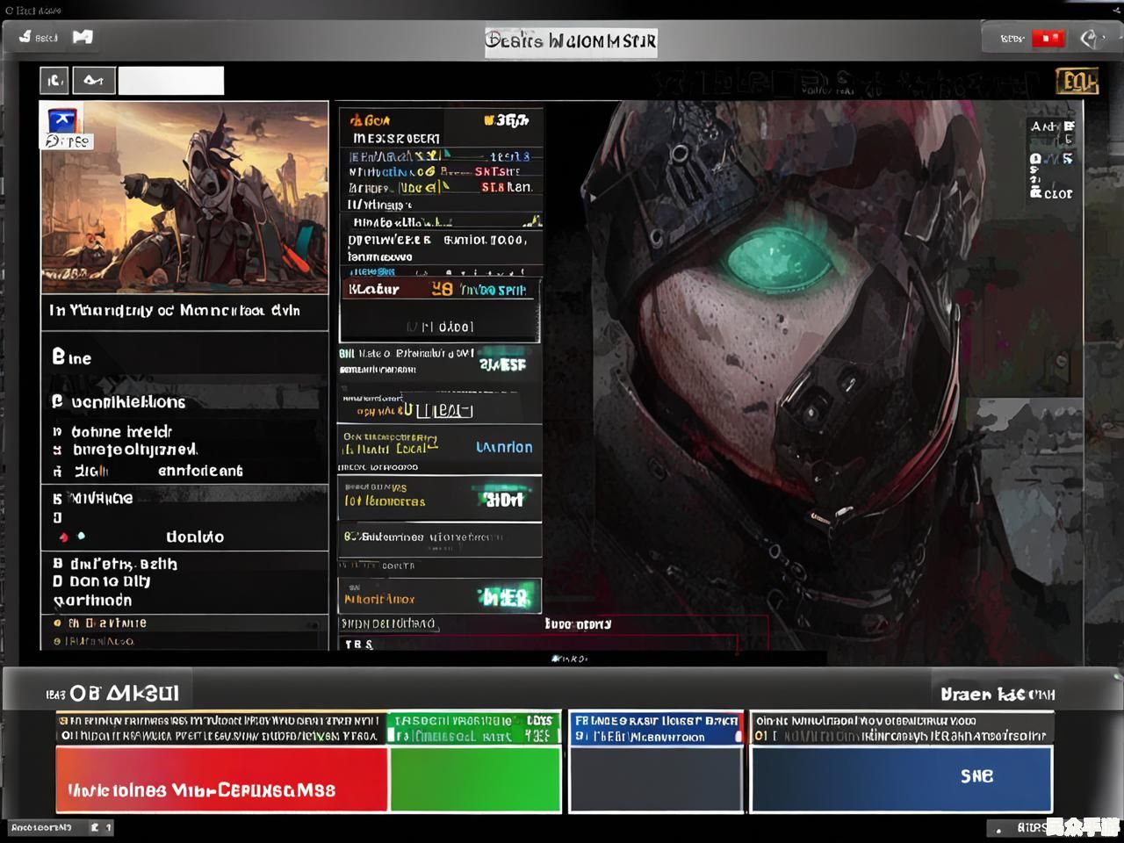Click the solid green color block

[475, 780]
